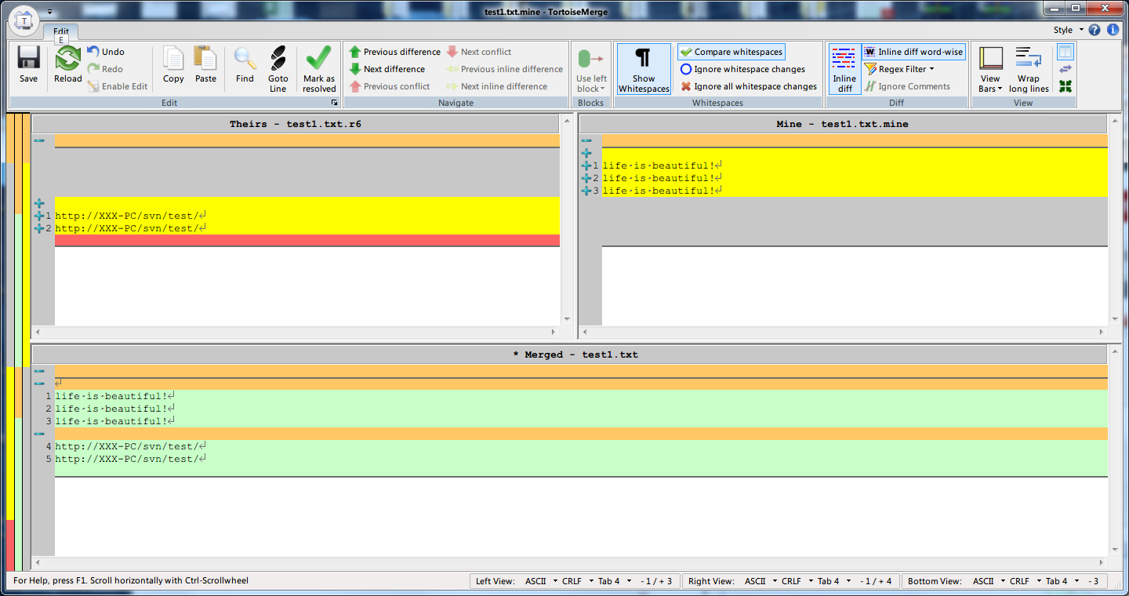The width and height of the screenshot is (1129, 596).
Task: Click the left-edge colored locator bar
Action: (x=17, y=342)
